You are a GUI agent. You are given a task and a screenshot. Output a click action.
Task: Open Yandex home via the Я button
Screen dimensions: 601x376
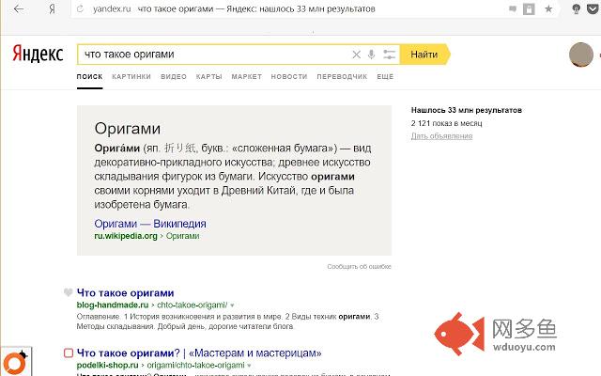point(53,8)
